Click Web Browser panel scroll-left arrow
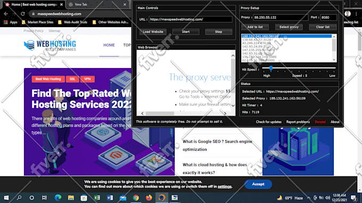The height and width of the screenshot is (203, 362). tap(142, 113)
